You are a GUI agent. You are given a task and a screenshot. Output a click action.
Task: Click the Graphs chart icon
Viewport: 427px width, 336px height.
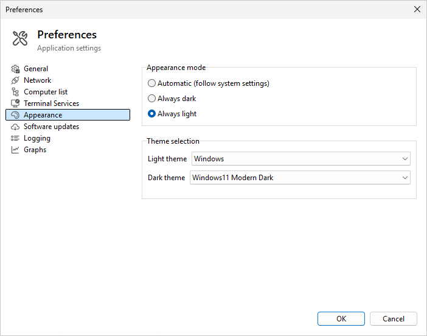click(x=16, y=150)
